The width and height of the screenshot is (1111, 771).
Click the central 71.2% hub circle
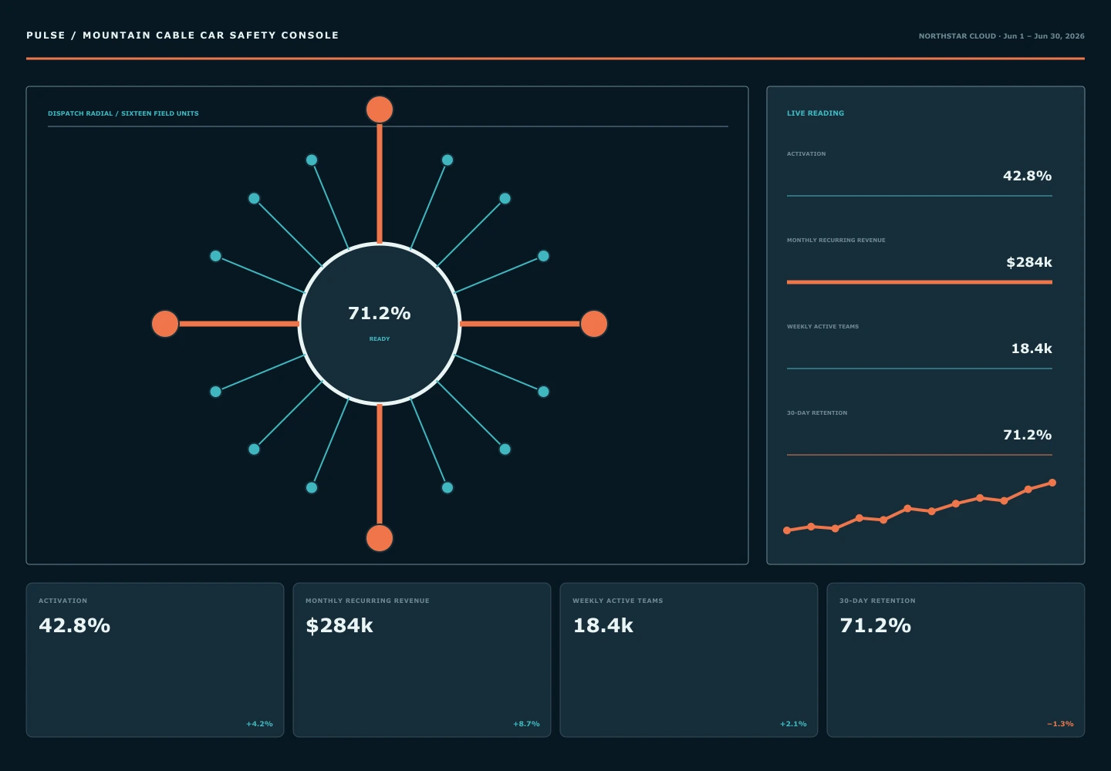(380, 324)
